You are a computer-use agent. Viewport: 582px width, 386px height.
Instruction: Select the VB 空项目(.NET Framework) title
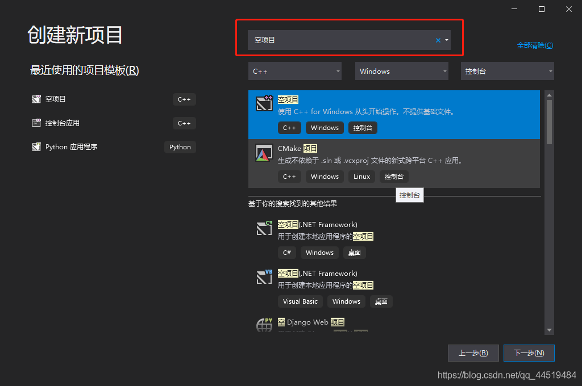tap(317, 273)
